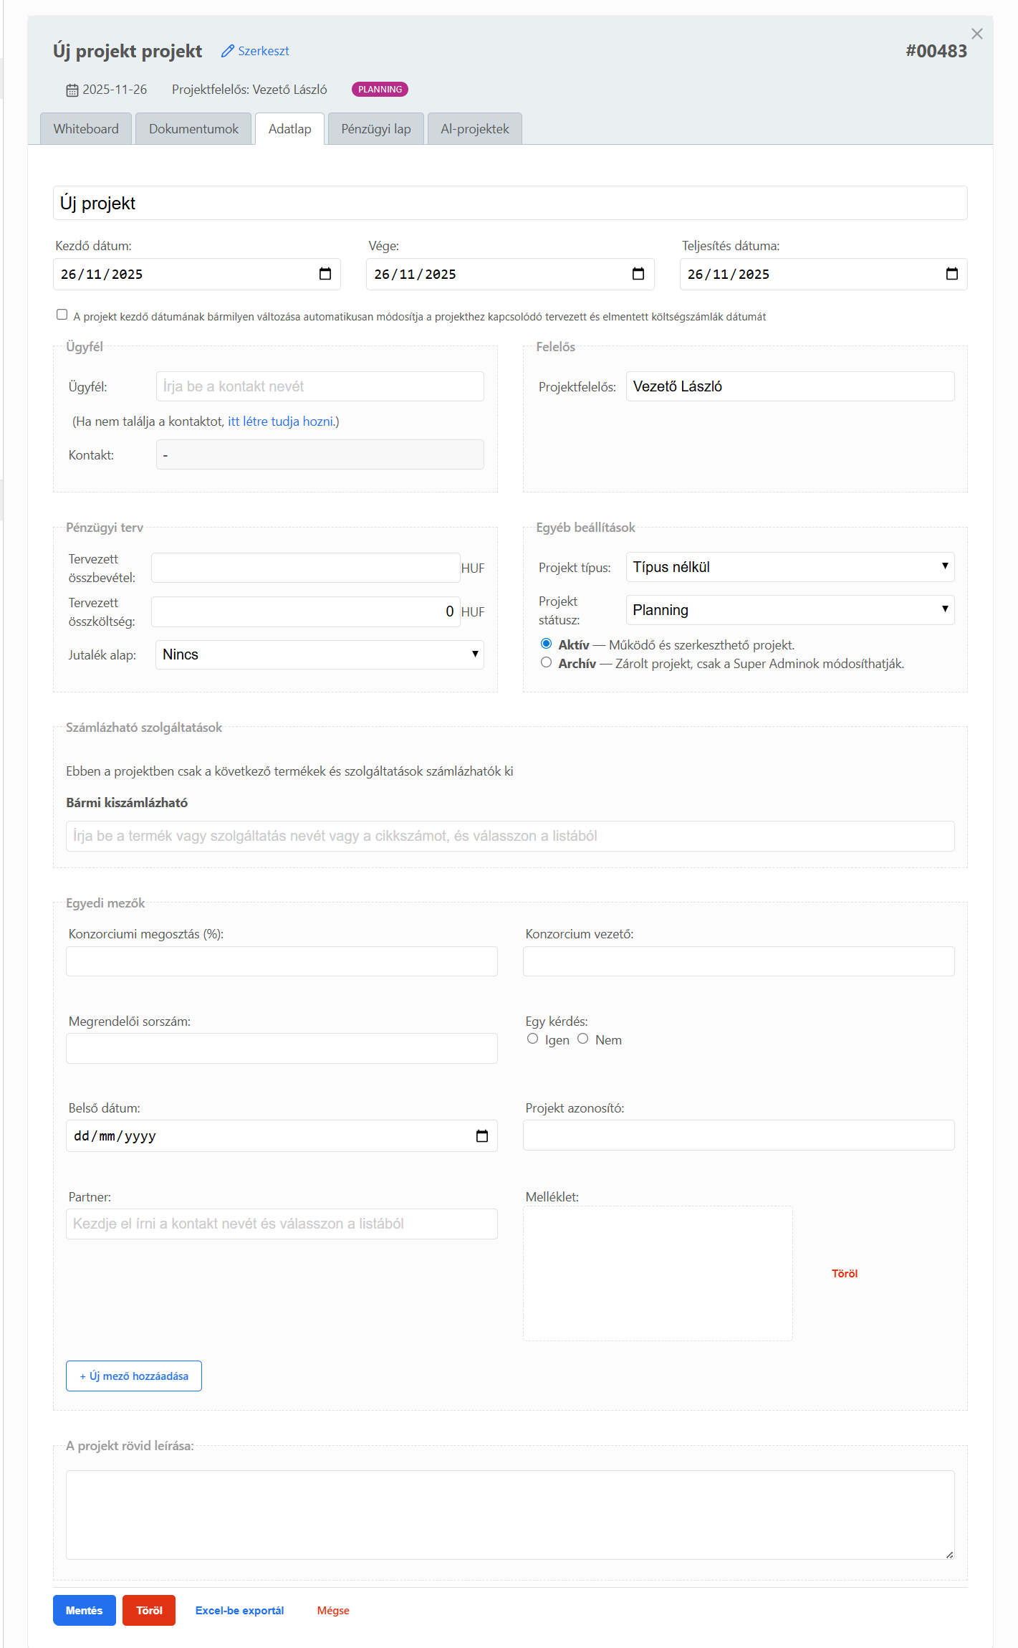The image size is (1018, 1648).
Task: Click the PLANNING status badge
Action: [x=380, y=90]
